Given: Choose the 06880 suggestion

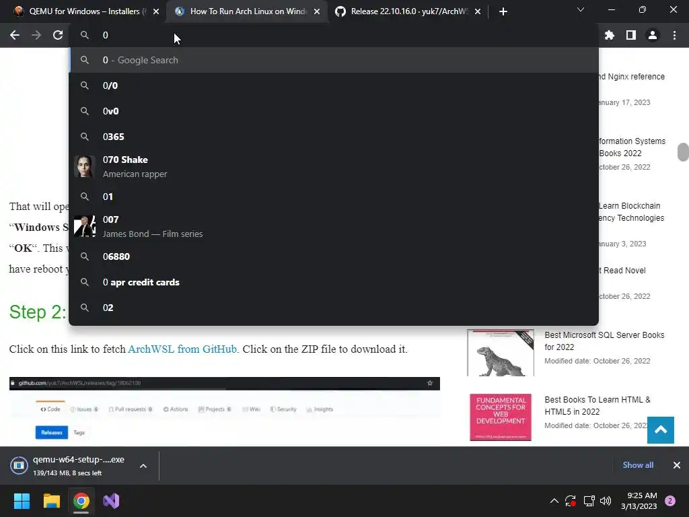Looking at the screenshot, I should pos(334,256).
